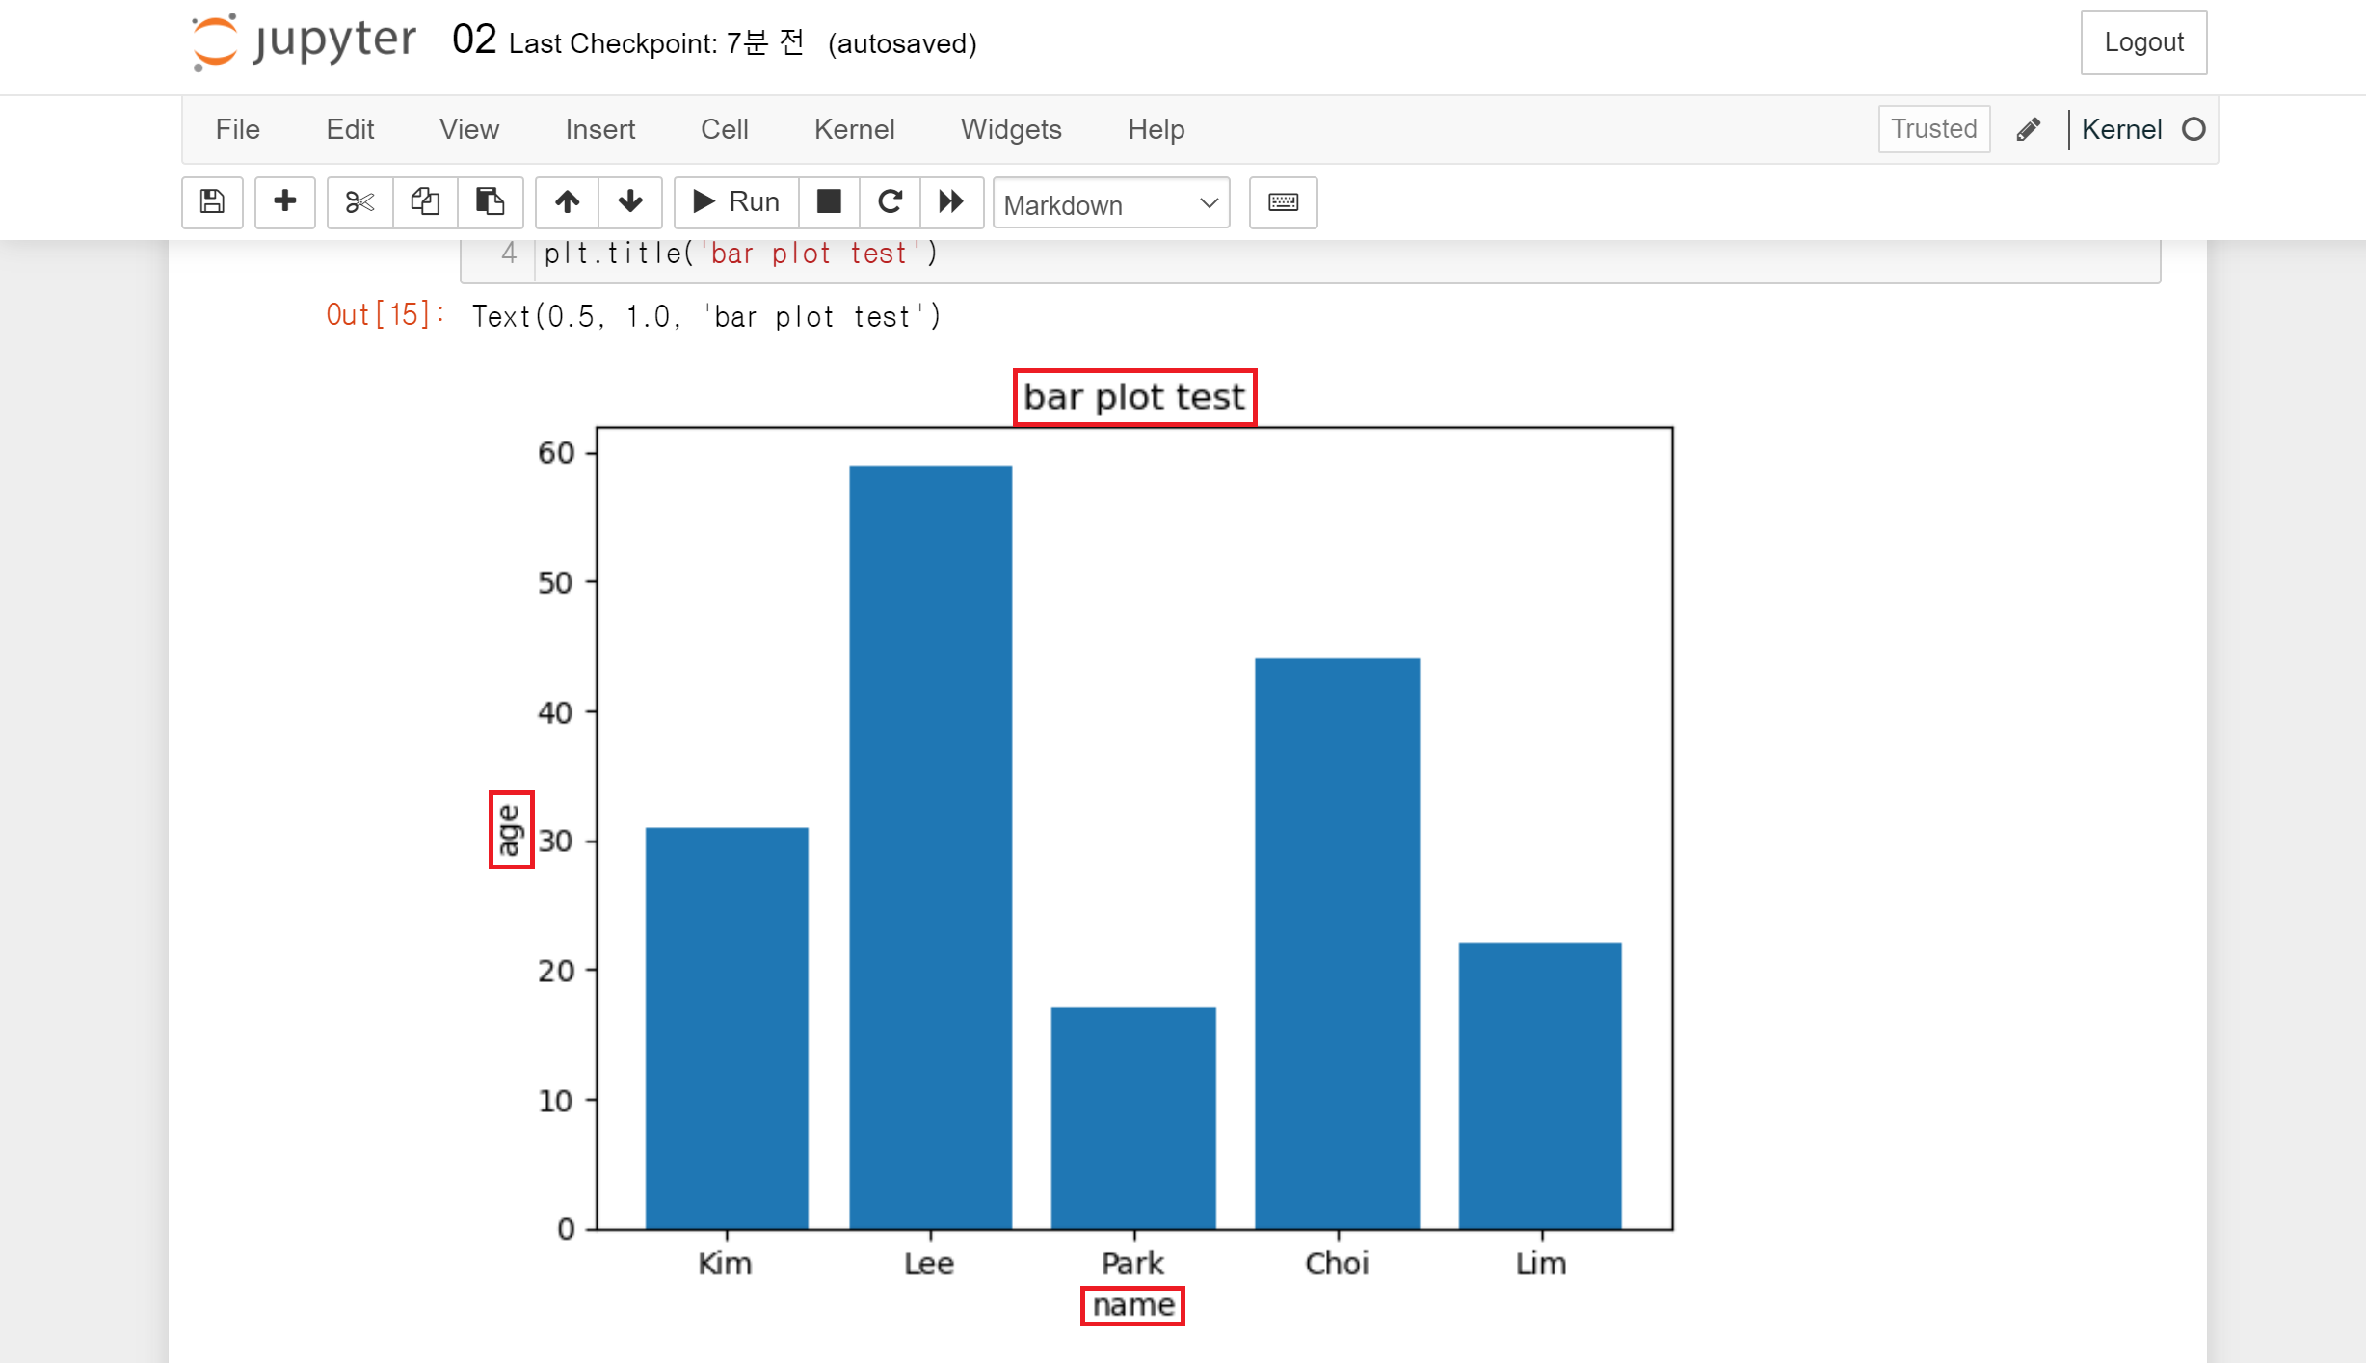Screen dimensions: 2366x1363
Task: Click the pencil edit mode indicator
Action: tap(2028, 128)
